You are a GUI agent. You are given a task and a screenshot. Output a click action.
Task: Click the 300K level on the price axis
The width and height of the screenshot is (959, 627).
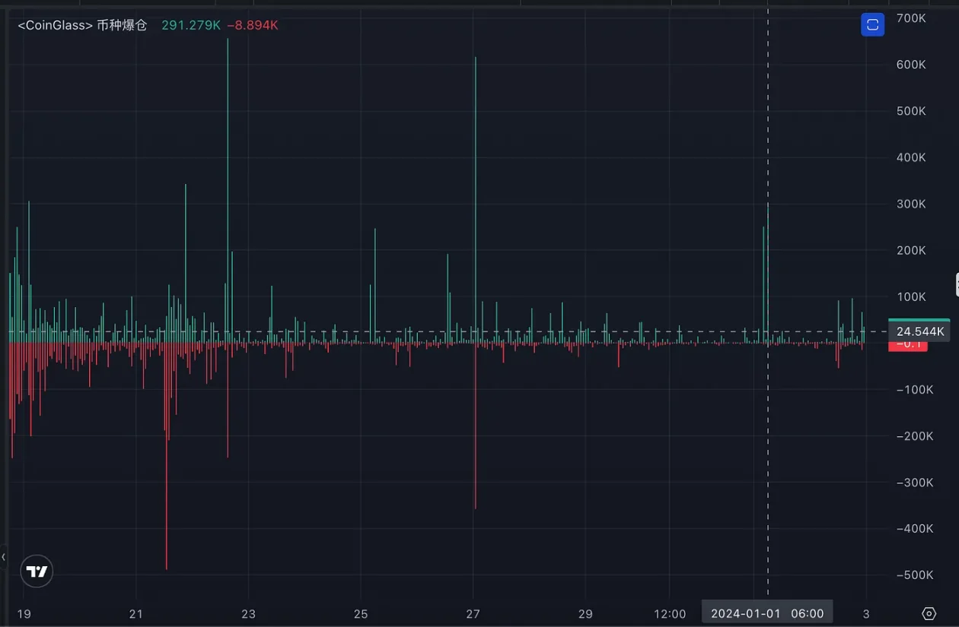pos(911,204)
